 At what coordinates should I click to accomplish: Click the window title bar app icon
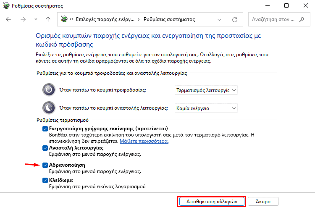6,5
